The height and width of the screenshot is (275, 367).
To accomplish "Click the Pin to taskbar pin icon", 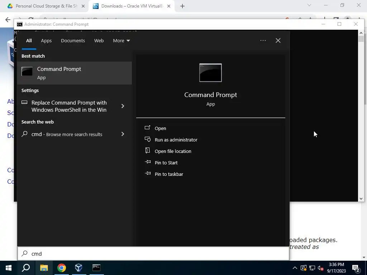I will coord(147,173).
